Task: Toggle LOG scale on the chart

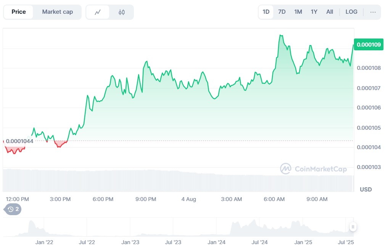Action: tap(351, 12)
